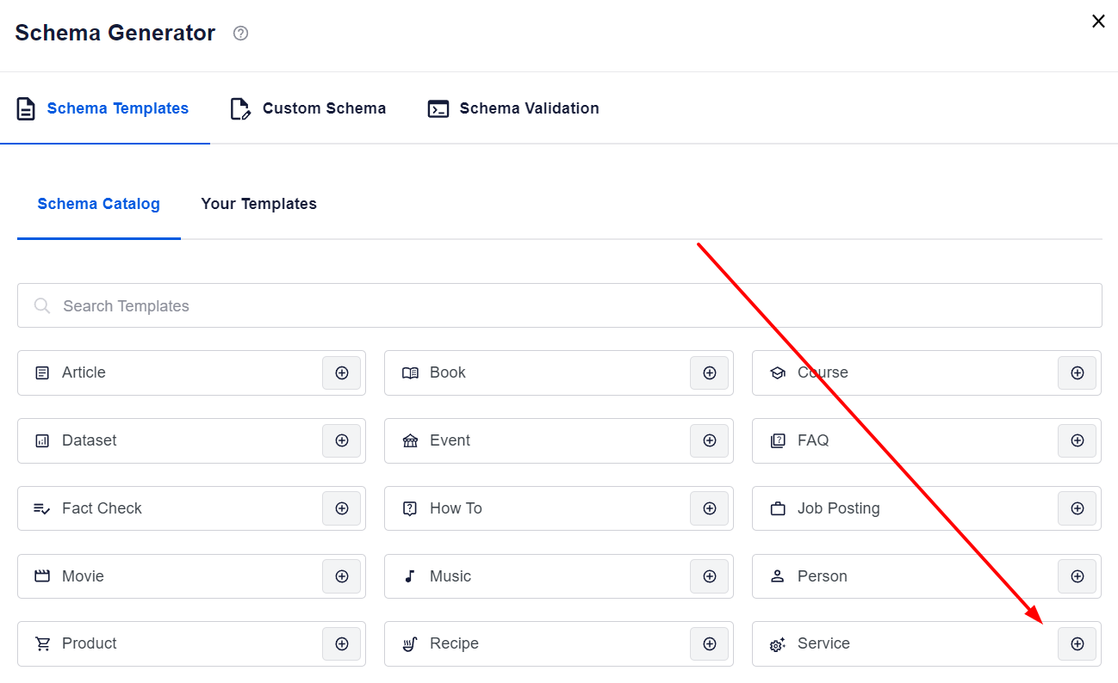Click the music note icon beside Music
The height and width of the screenshot is (683, 1118).
coord(410,576)
